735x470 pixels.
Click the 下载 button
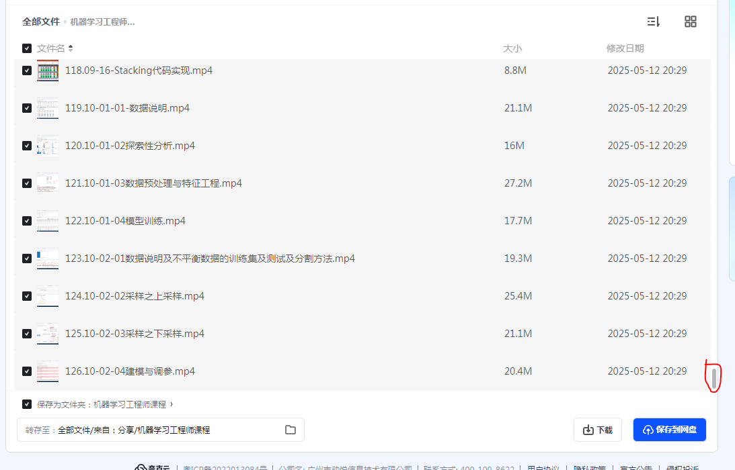pyautogui.click(x=598, y=430)
